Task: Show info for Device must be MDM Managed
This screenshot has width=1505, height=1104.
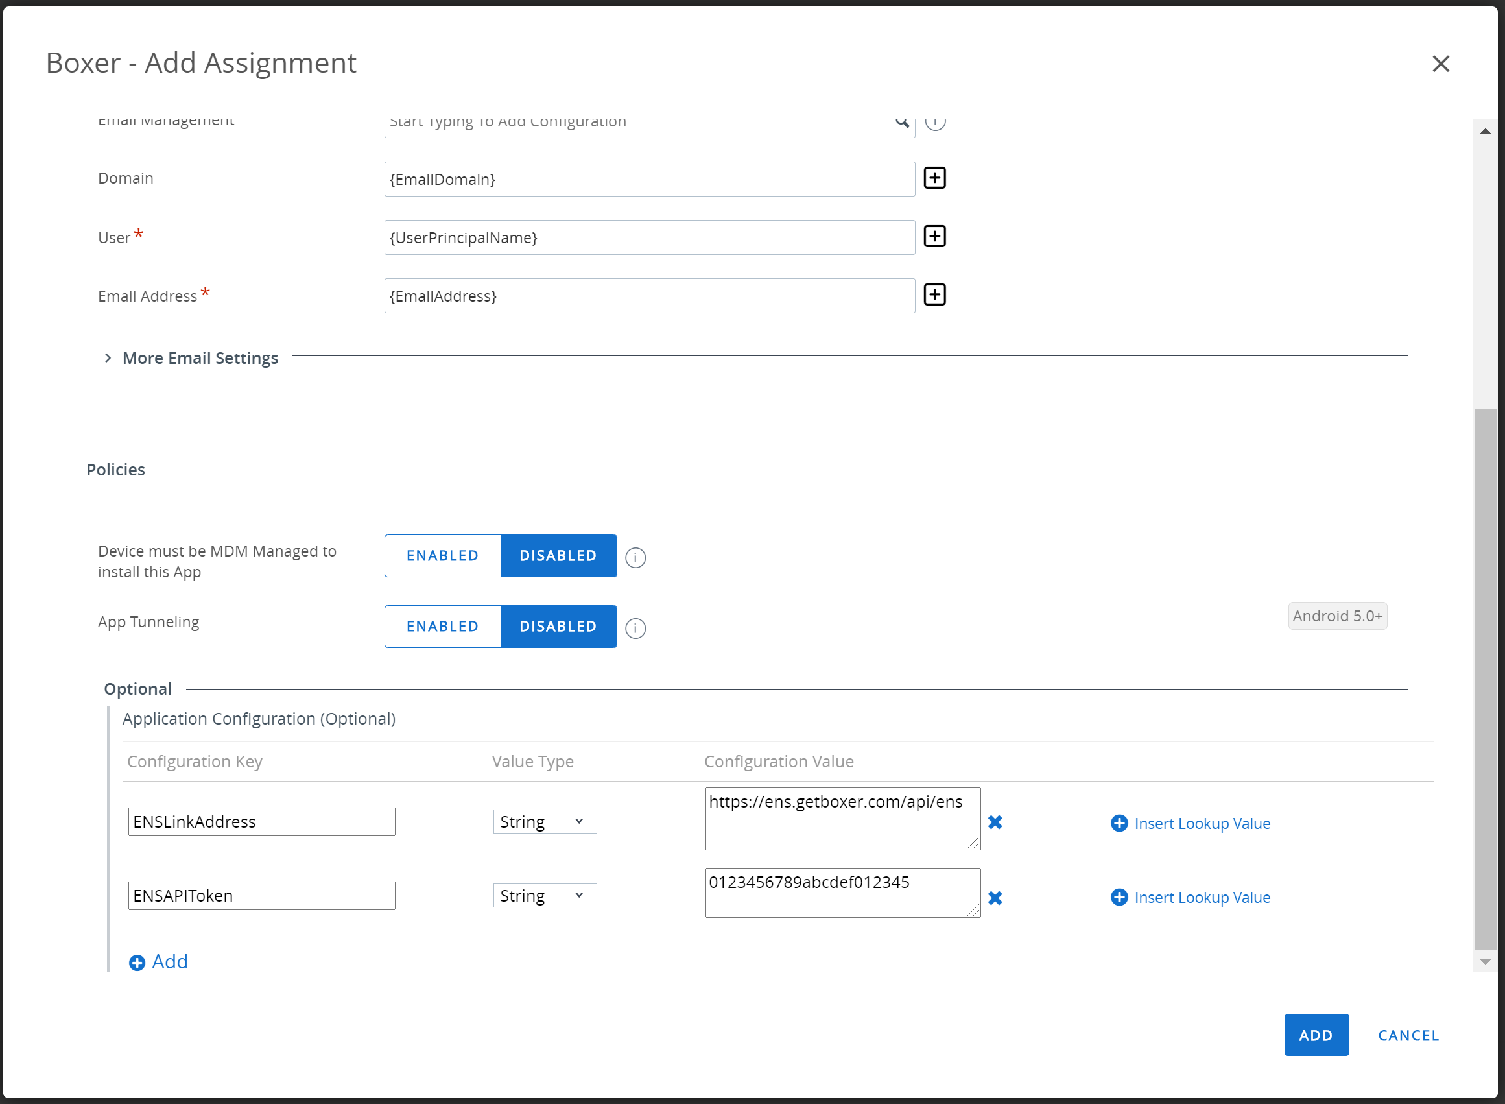Action: [x=635, y=557]
